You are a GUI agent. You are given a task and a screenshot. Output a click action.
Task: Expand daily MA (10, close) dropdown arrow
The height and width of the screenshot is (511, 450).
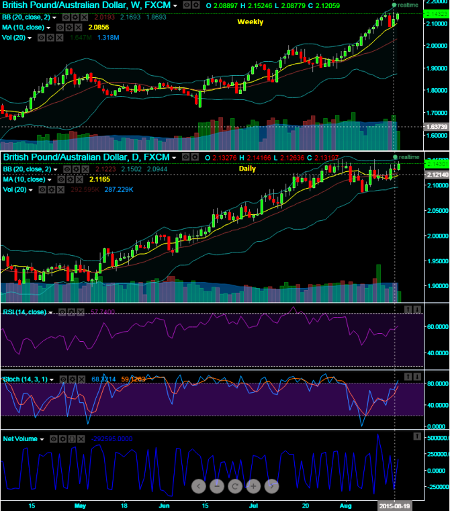pos(50,179)
